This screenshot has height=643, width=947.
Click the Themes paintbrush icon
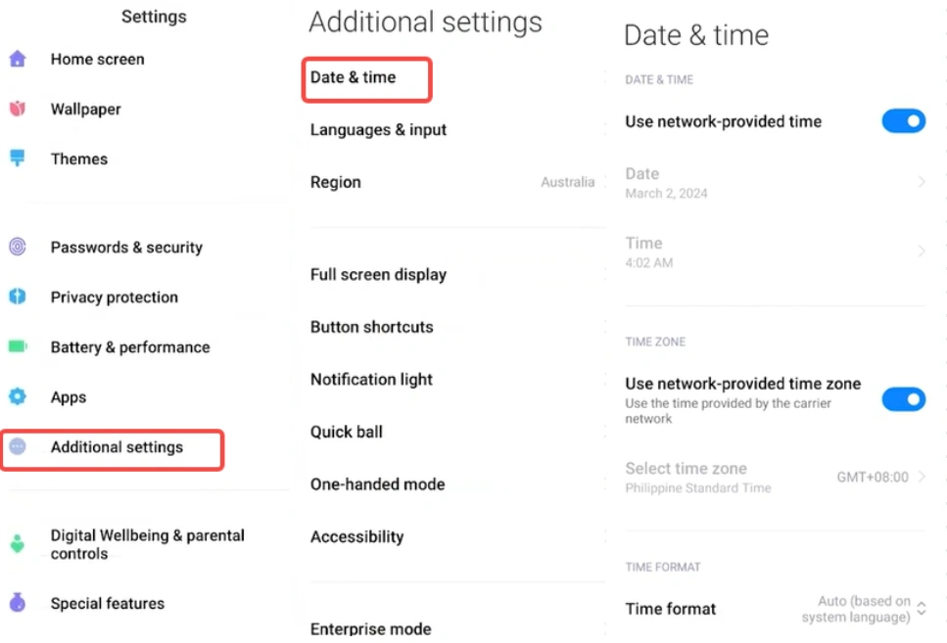[x=18, y=159]
